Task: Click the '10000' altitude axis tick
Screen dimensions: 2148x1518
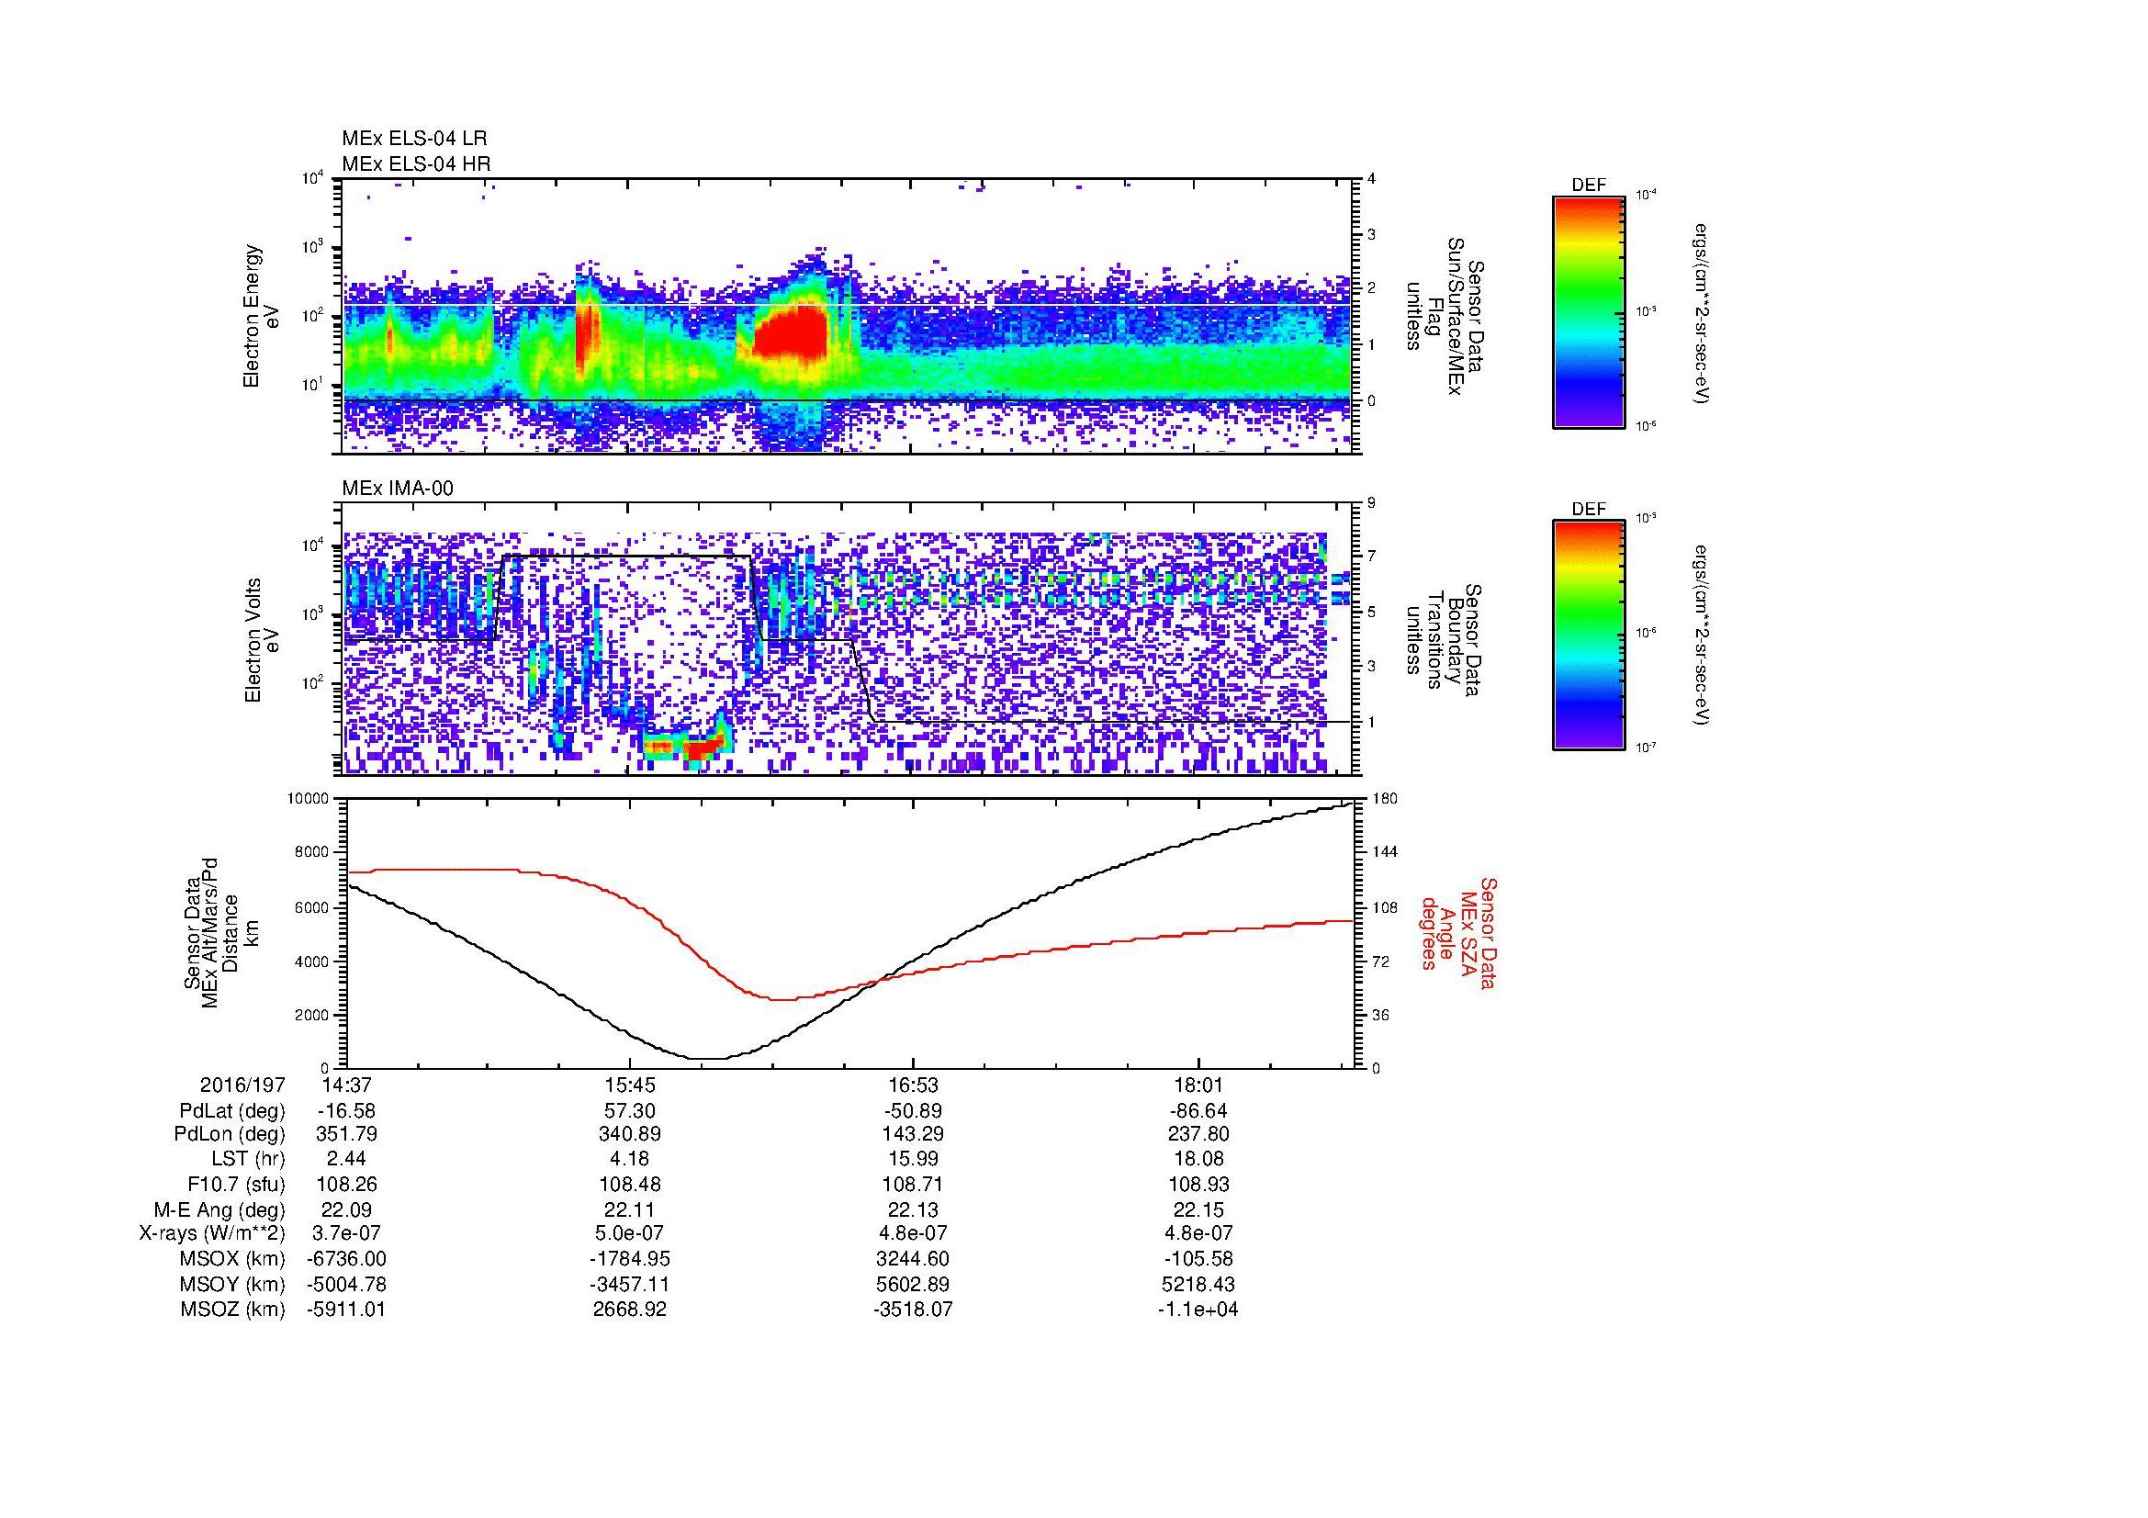Action: point(309,799)
